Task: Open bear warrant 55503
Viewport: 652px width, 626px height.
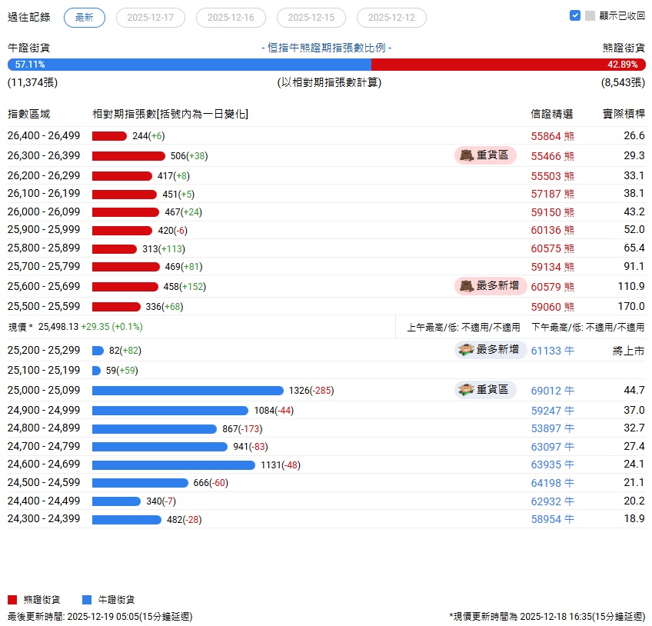Action: point(552,176)
